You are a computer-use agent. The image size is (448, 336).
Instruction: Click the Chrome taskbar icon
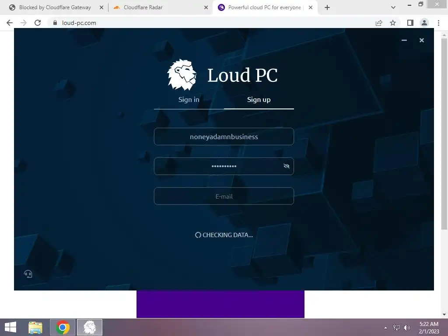coord(63,327)
